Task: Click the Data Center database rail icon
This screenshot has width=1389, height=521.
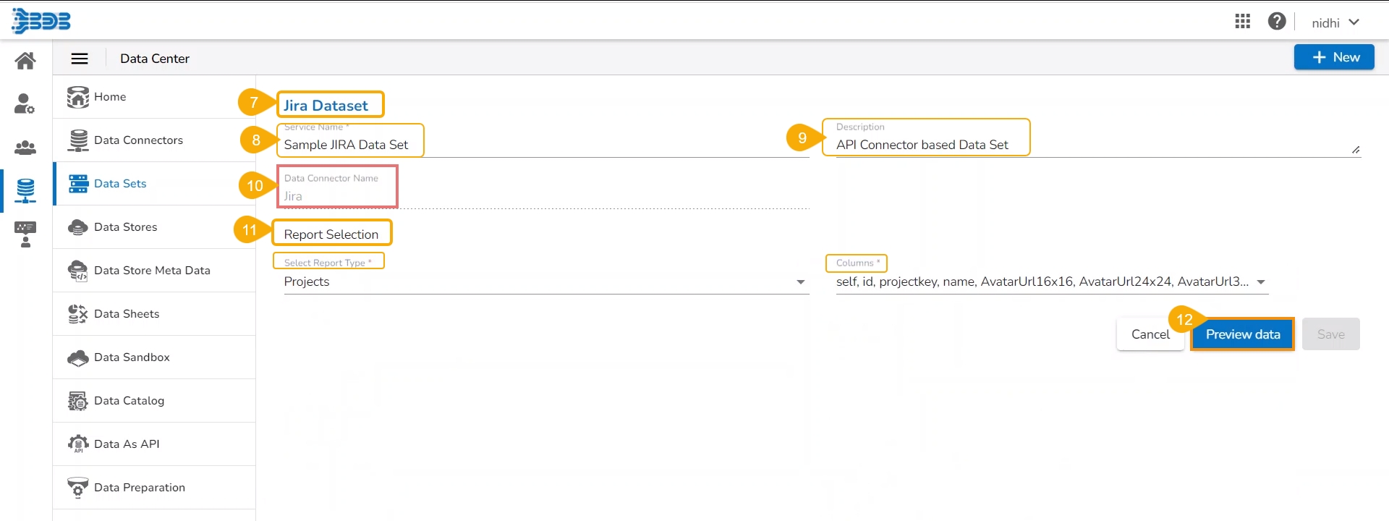Action: pos(25,191)
